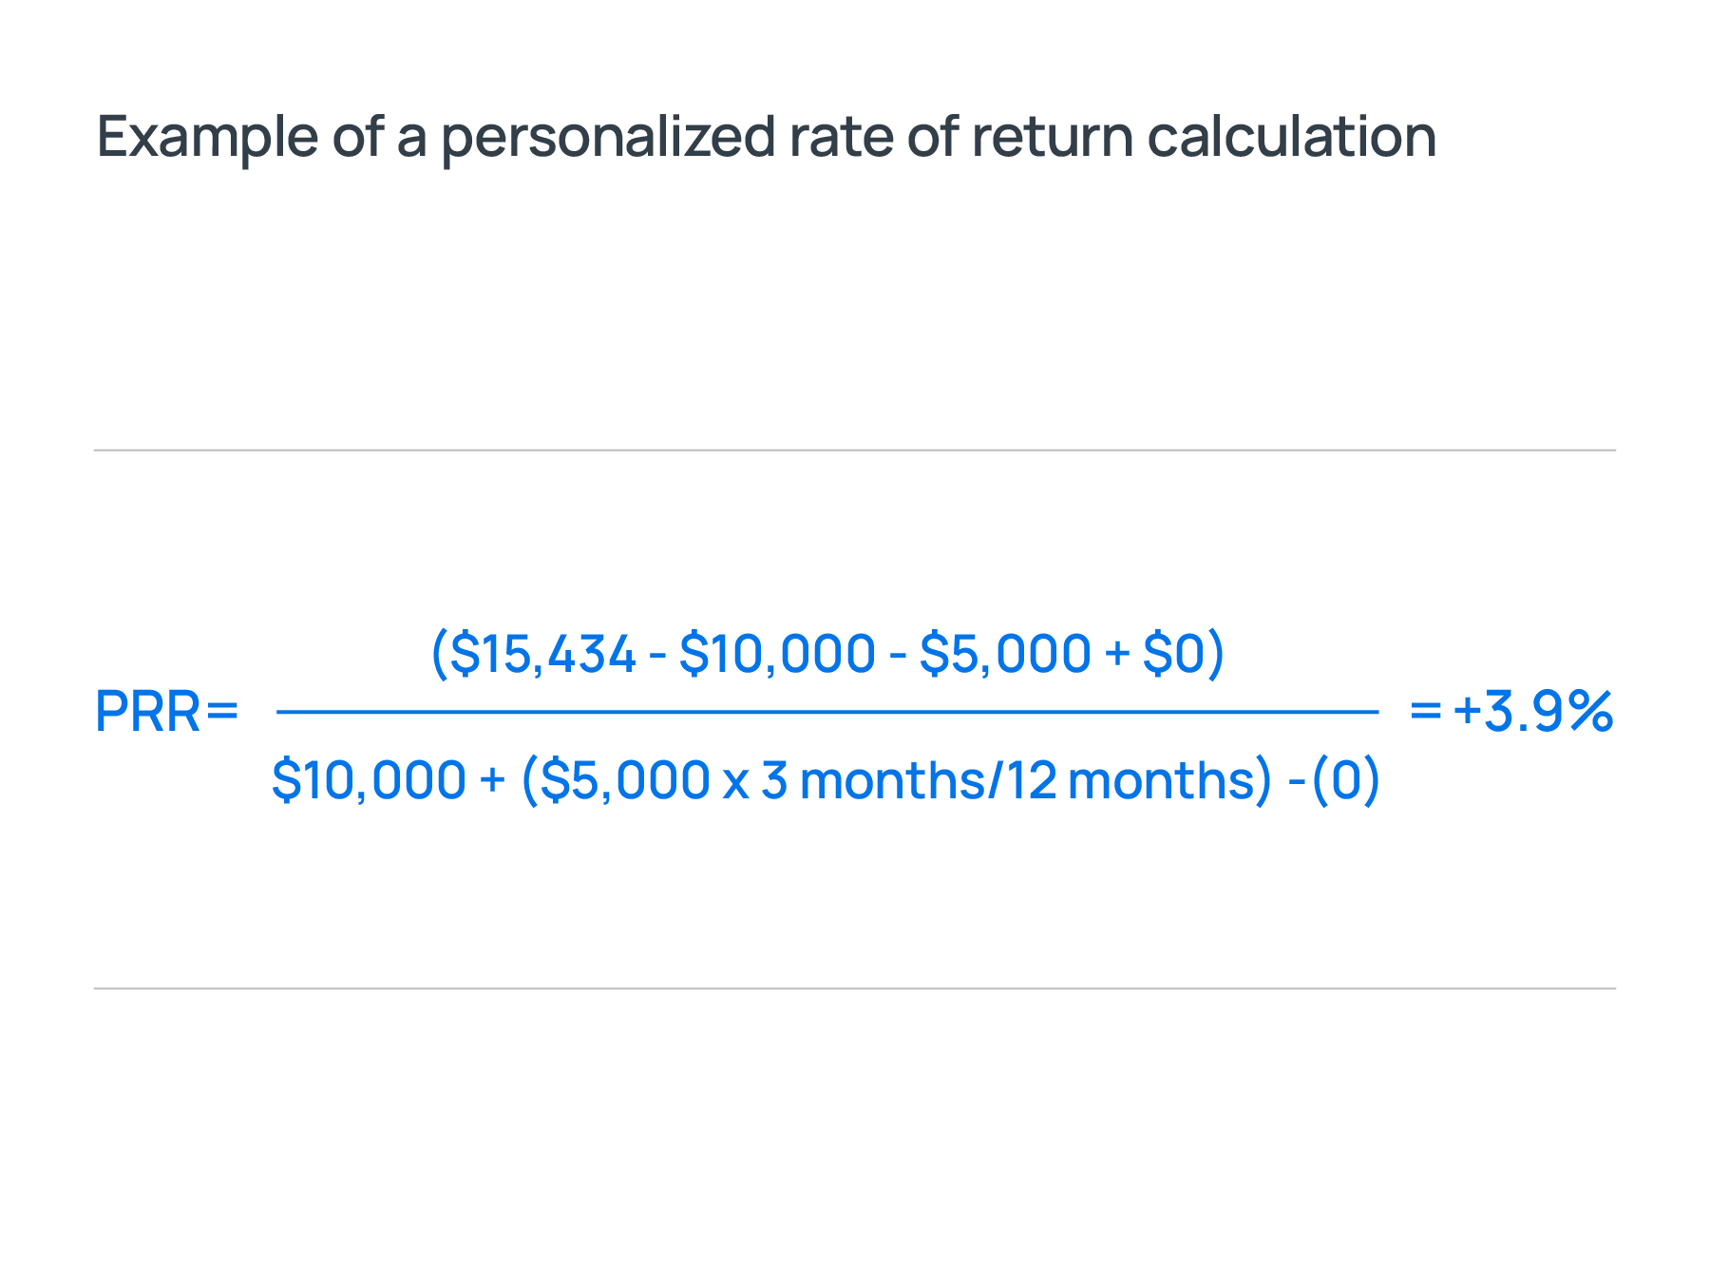Click the equals sign before +3.9%
Viewport: 1710px width, 1283px height.
click(x=1425, y=712)
